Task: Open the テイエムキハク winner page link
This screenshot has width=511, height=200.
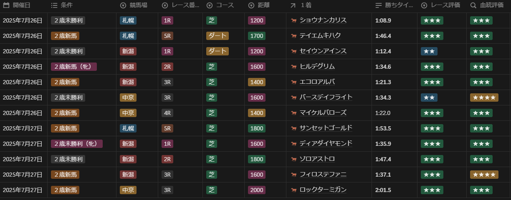Action: click(x=320, y=36)
